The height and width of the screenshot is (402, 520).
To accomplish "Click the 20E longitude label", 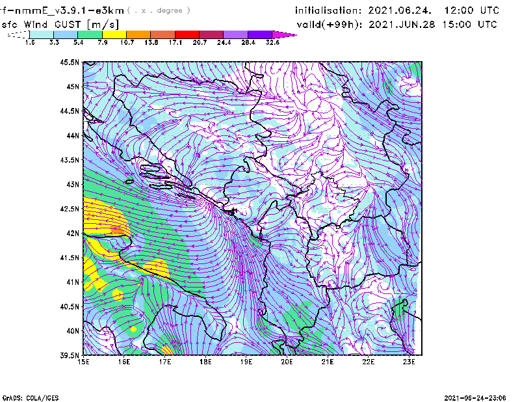I will coord(287,362).
